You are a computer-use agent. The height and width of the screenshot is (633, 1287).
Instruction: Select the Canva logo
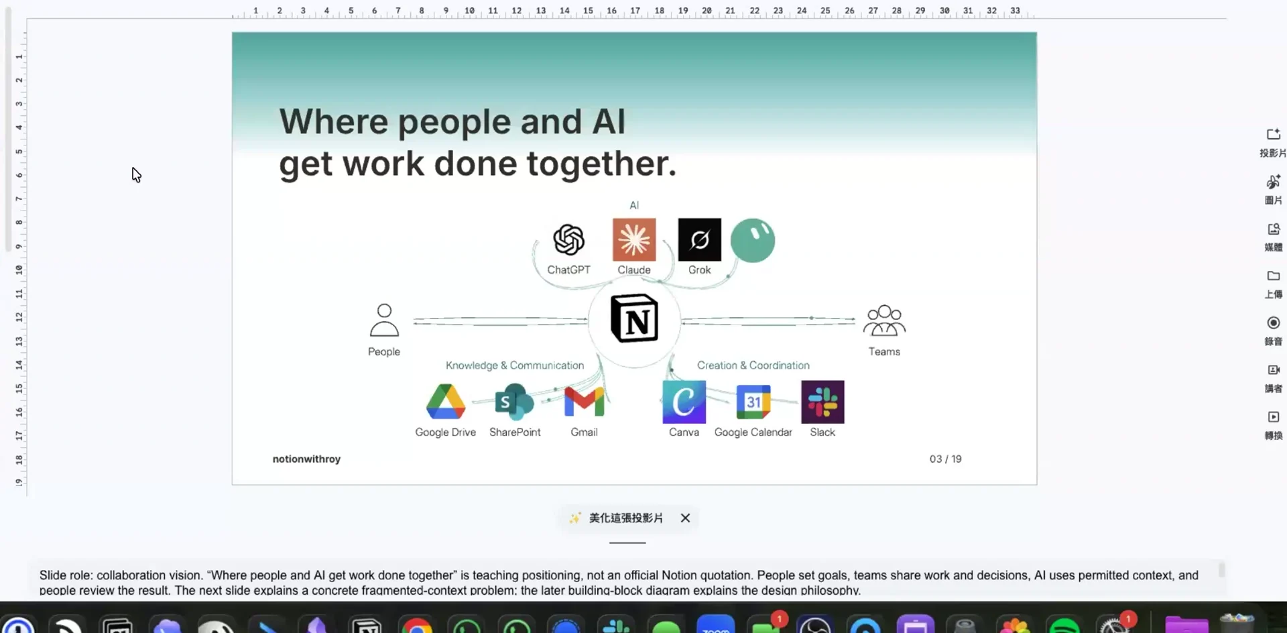pos(684,402)
